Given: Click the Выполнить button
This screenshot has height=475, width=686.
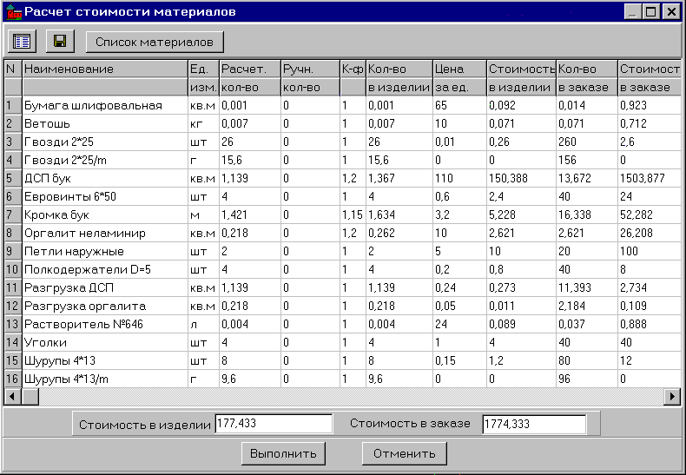Looking at the screenshot, I should click(283, 453).
